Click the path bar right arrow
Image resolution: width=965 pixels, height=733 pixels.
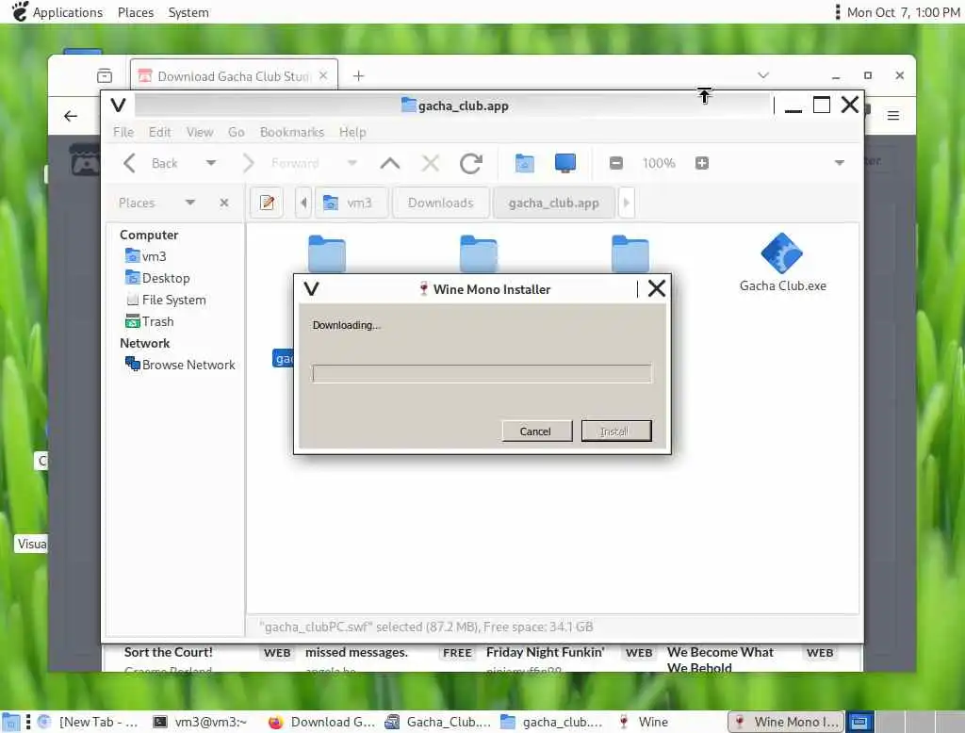click(x=626, y=203)
